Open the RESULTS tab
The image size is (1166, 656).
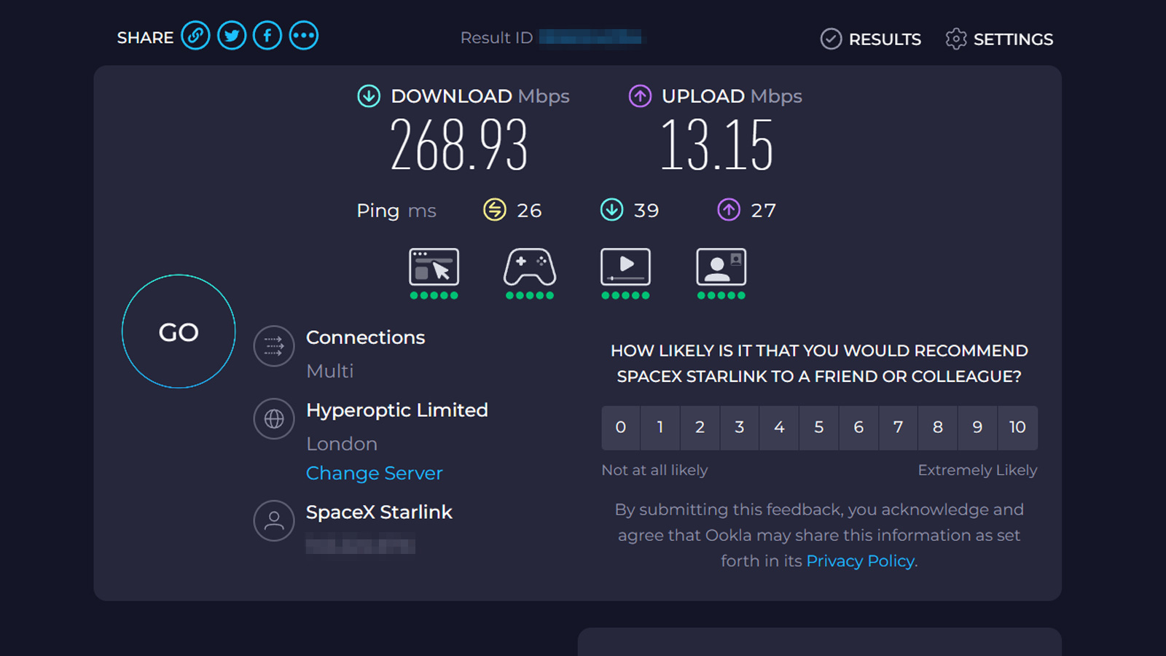(x=871, y=39)
